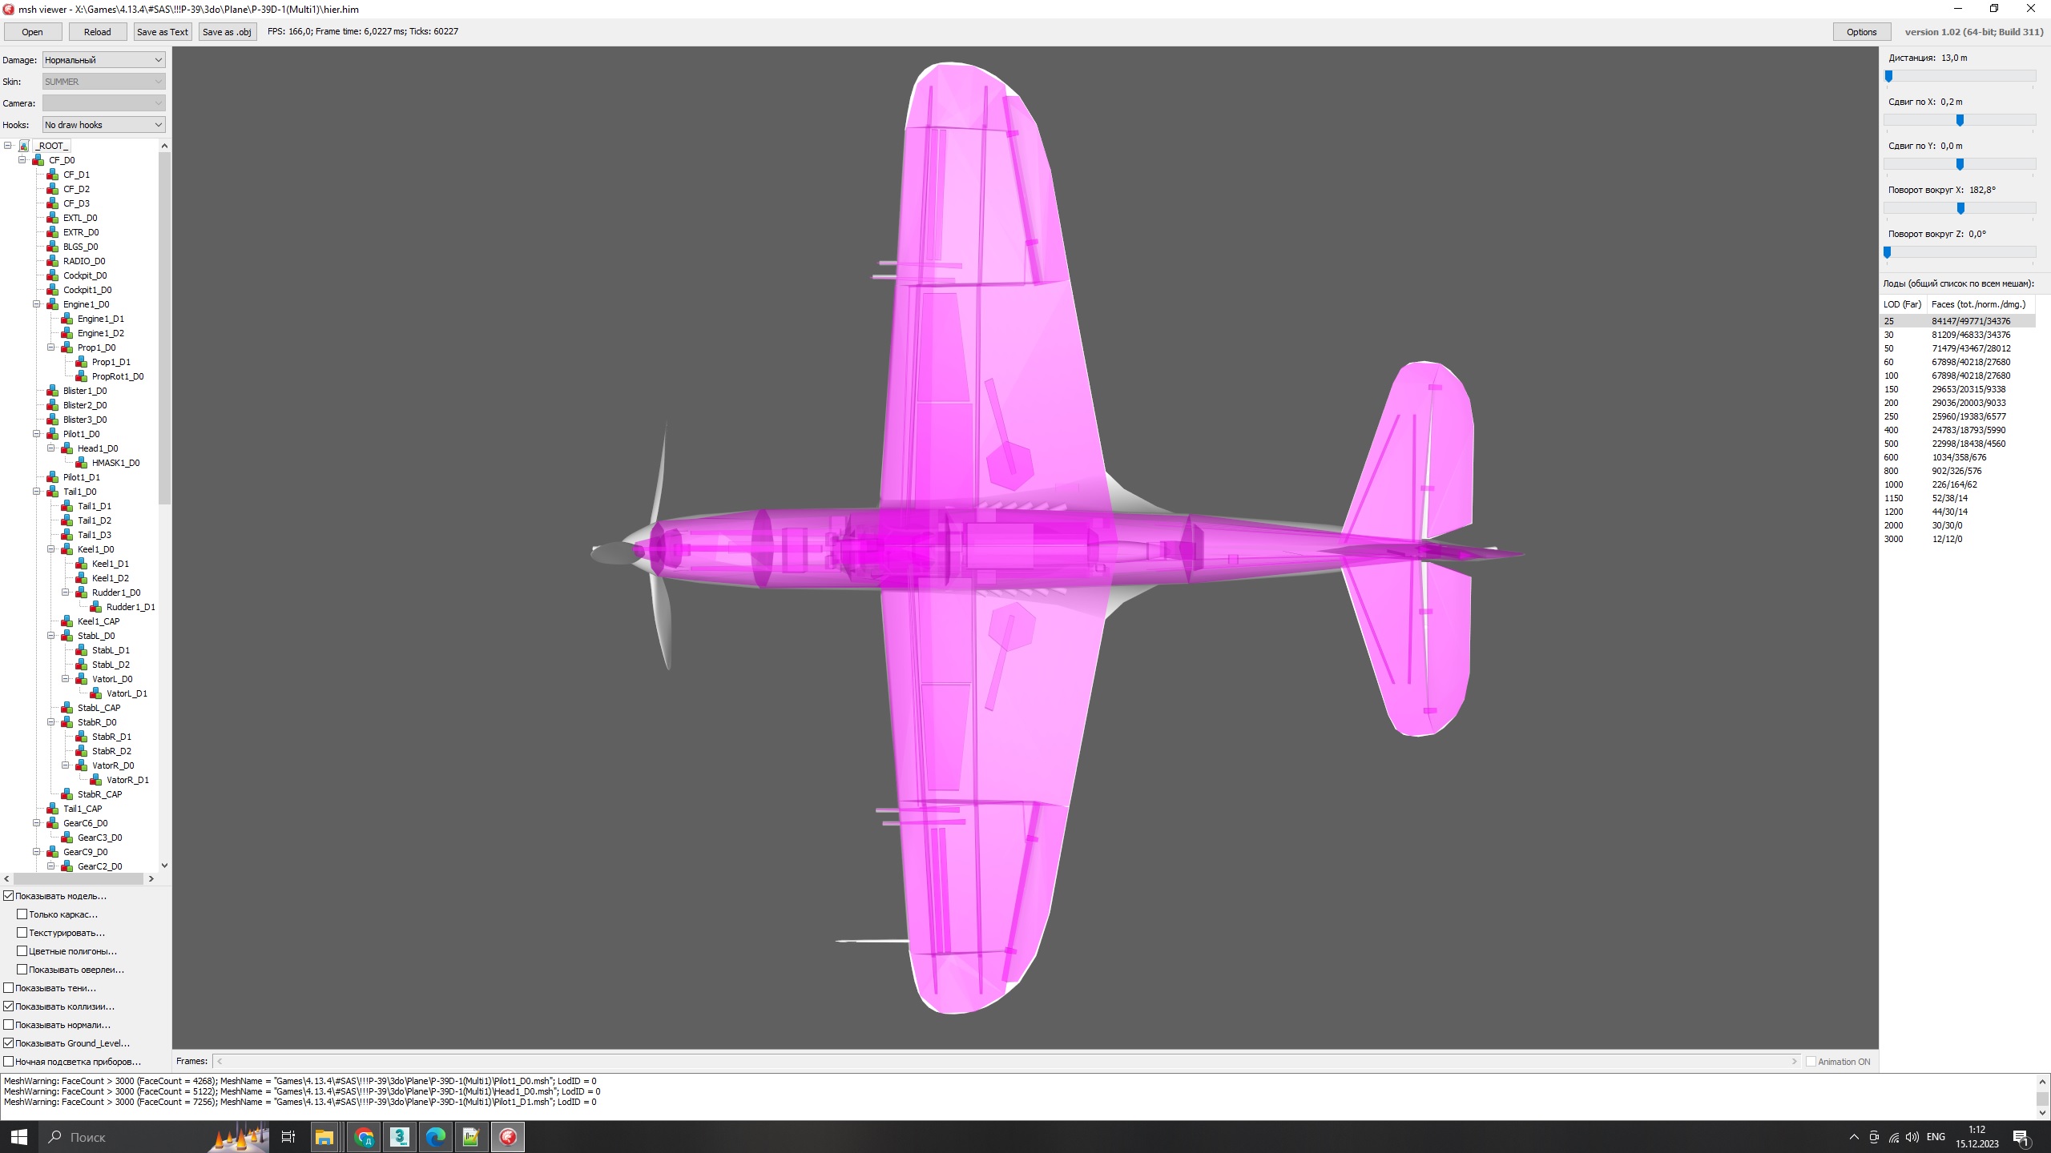Enable the Только каркас wireframe checkbox
2051x1153 pixels.
(22, 914)
